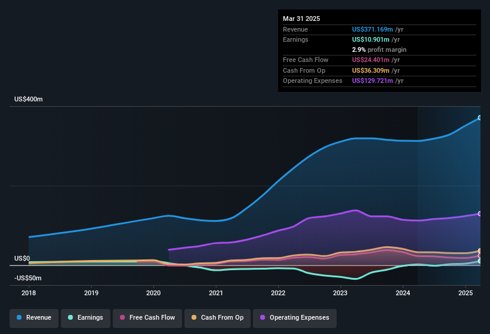
Task: Click the Mar 31 2025 tooltip date
Action: (x=301, y=18)
